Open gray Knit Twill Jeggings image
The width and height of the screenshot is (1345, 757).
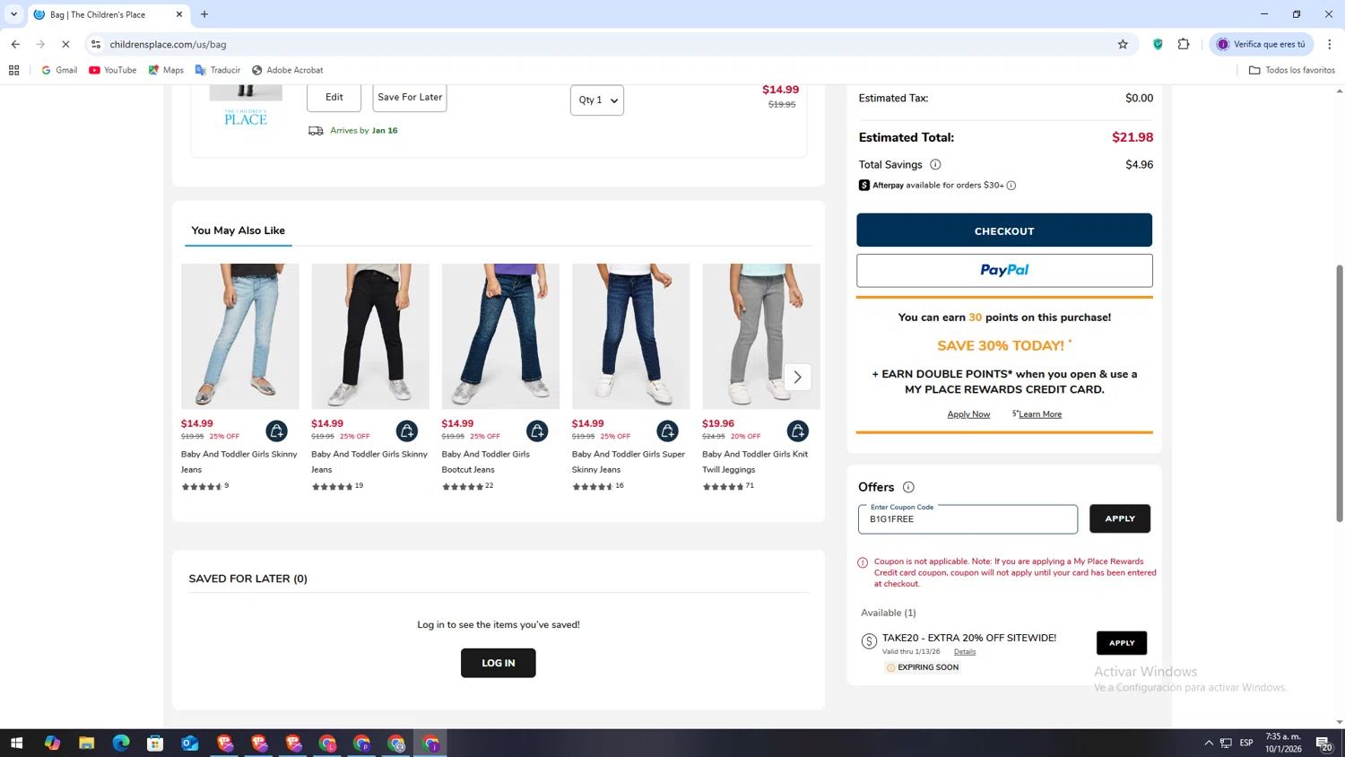pos(761,336)
